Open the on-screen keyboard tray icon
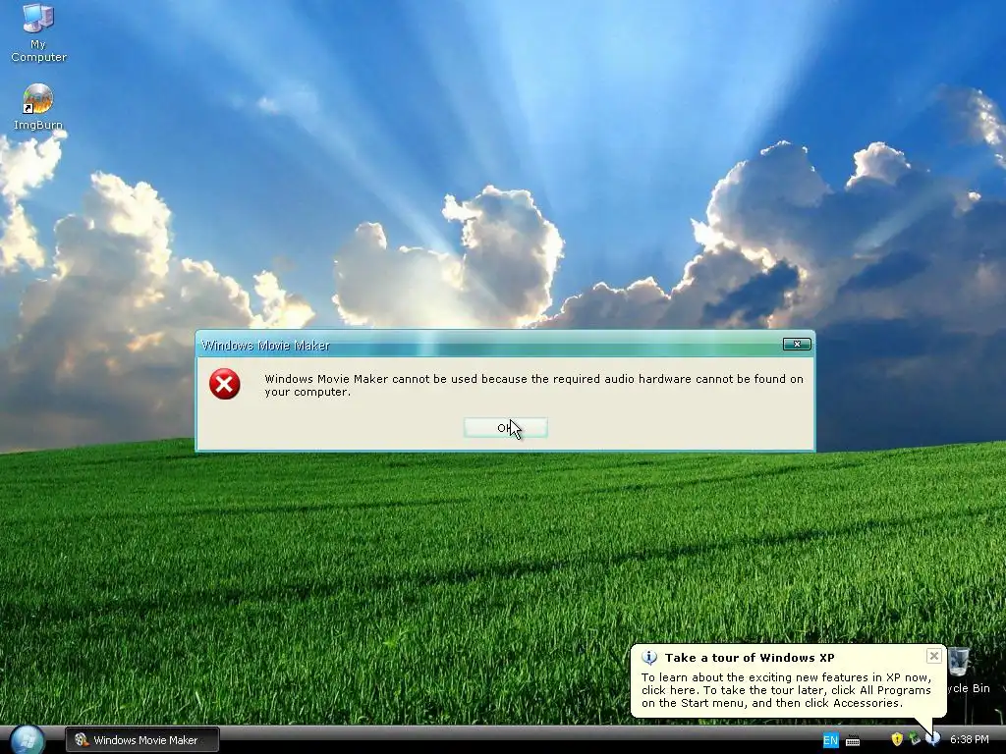The width and height of the screenshot is (1006, 754). coord(853,740)
